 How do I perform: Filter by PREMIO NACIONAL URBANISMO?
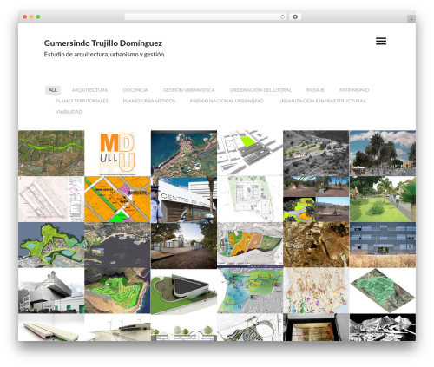click(227, 101)
